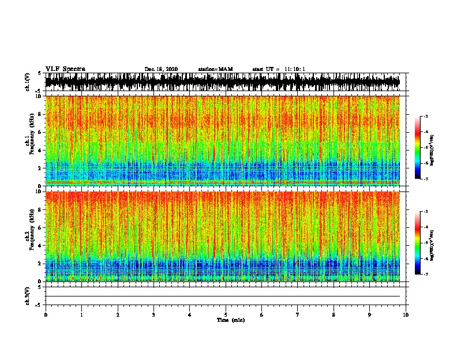The height and width of the screenshot is (353, 457).
Task: Click the time axis tick label 3
Action: click(153, 315)
